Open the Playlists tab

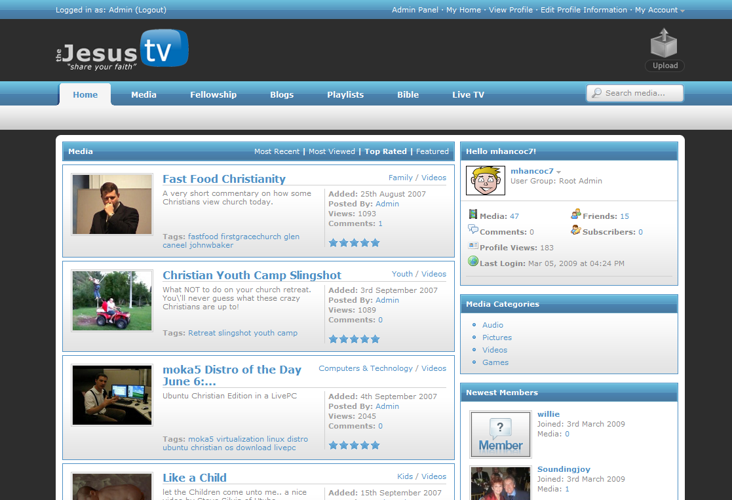345,94
